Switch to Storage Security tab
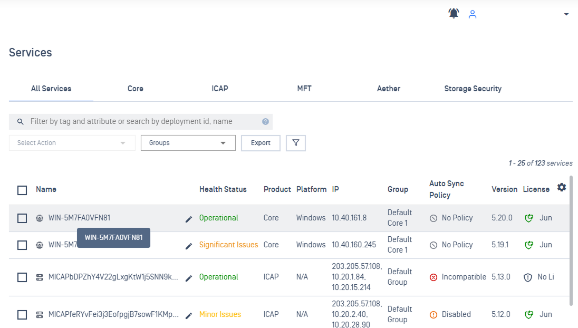 473,89
